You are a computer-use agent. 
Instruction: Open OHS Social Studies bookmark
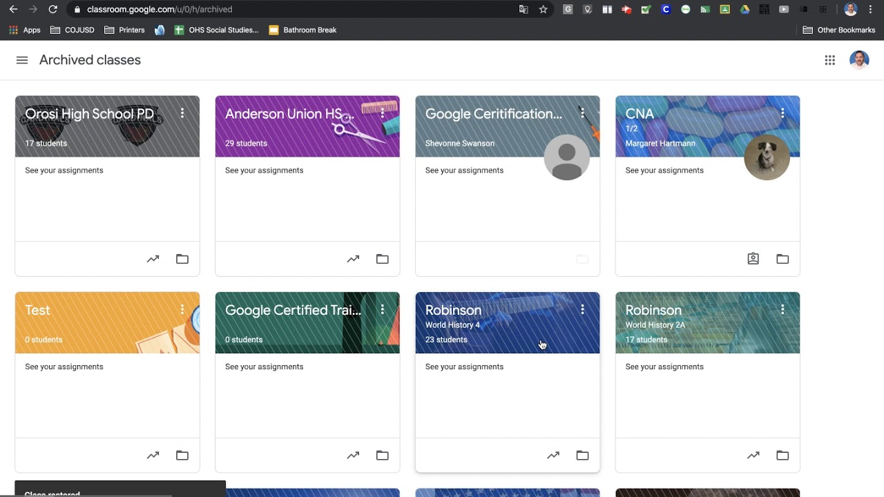[217, 30]
